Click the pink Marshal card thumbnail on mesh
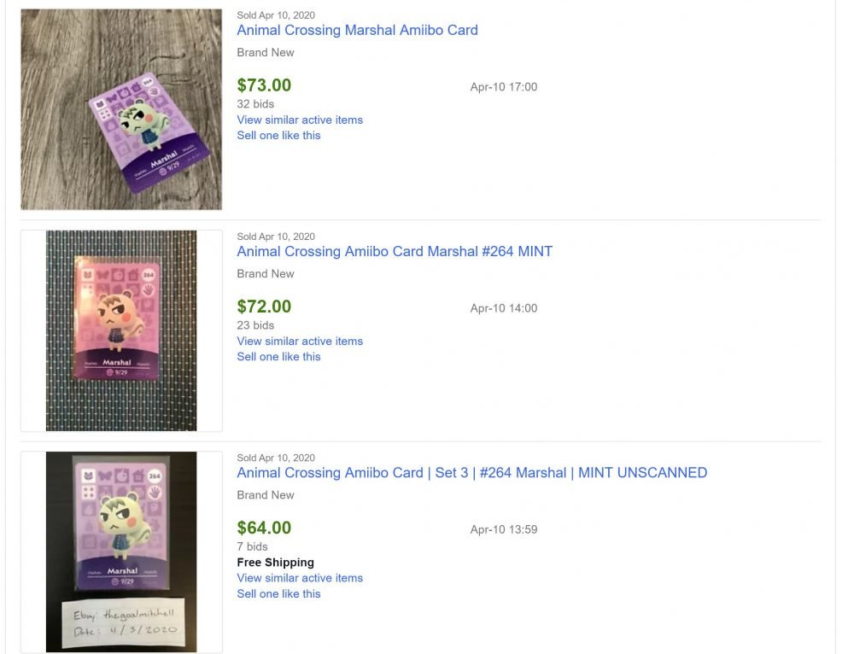 121,330
